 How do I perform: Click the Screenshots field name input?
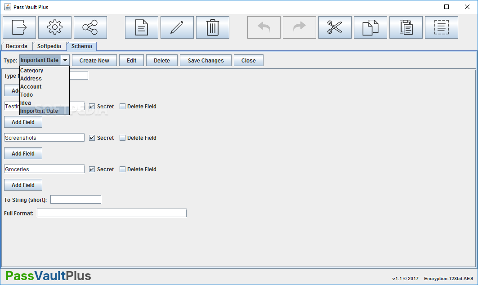44,138
